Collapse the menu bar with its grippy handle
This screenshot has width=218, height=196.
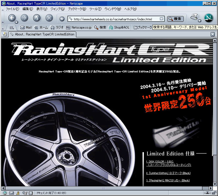click(3, 10)
